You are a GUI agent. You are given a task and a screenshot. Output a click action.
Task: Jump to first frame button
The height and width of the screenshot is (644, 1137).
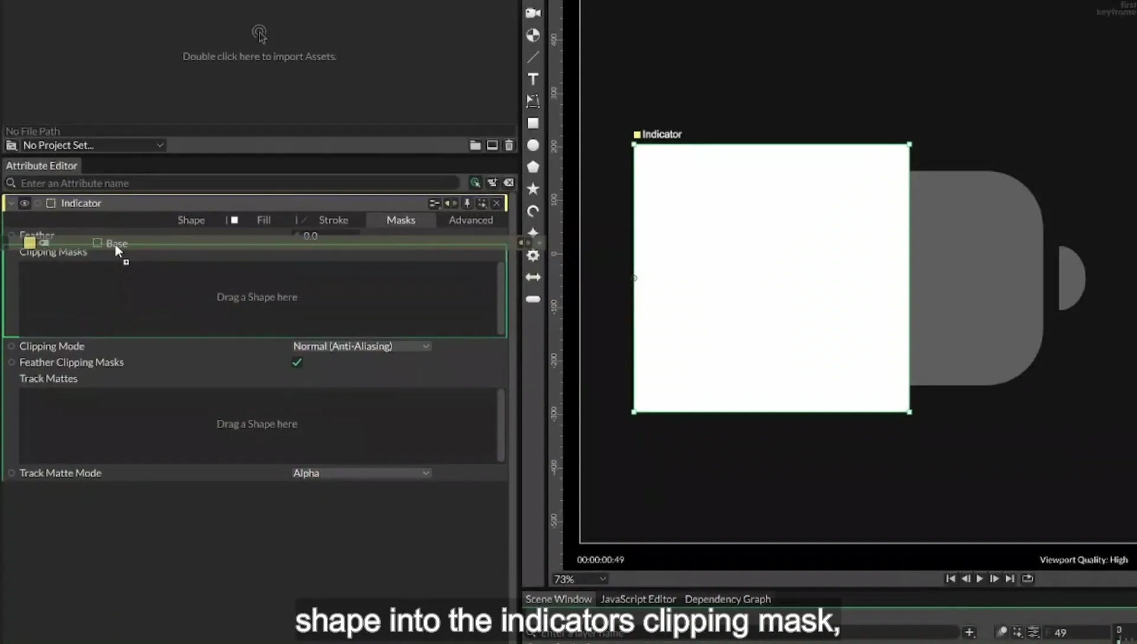950,578
